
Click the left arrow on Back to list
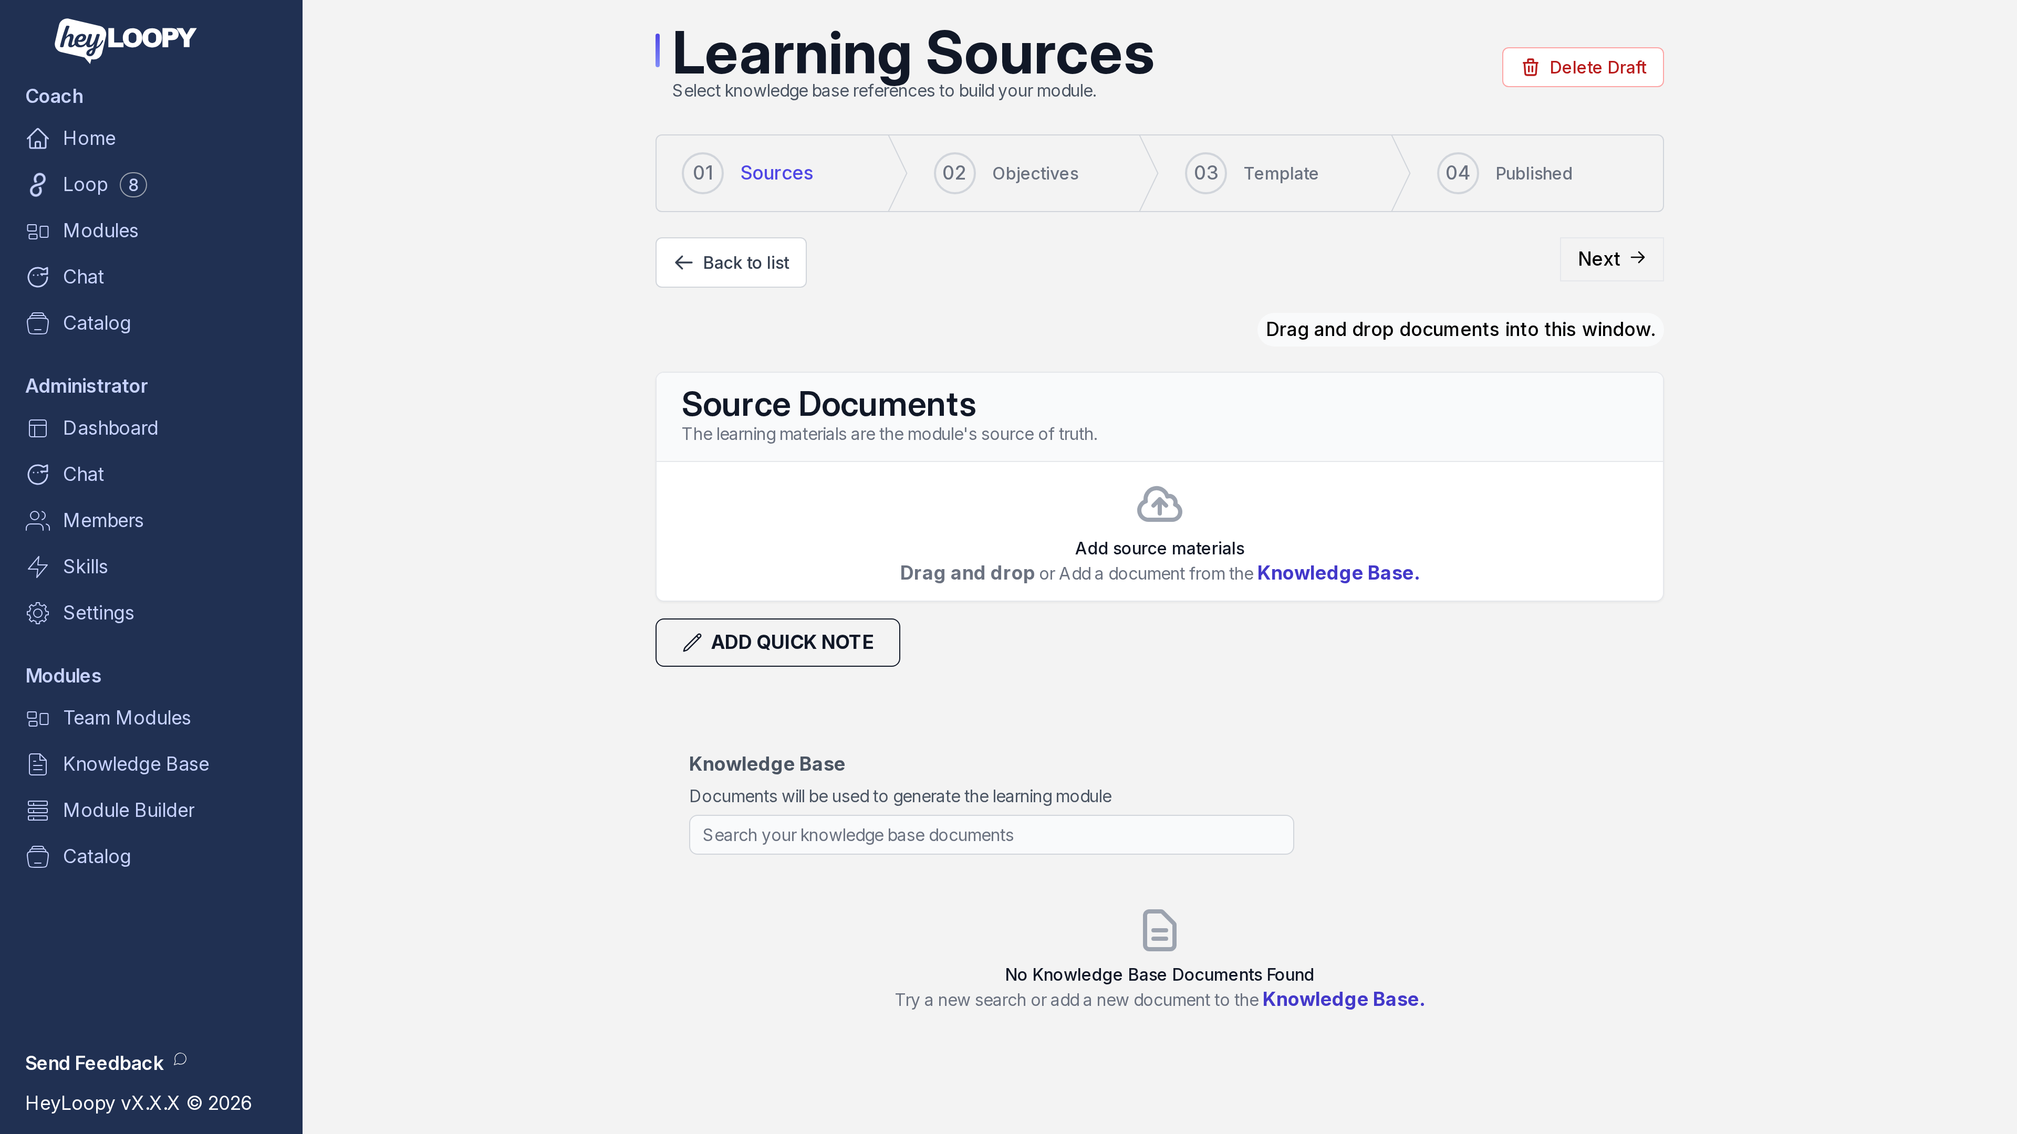pyautogui.click(x=683, y=262)
